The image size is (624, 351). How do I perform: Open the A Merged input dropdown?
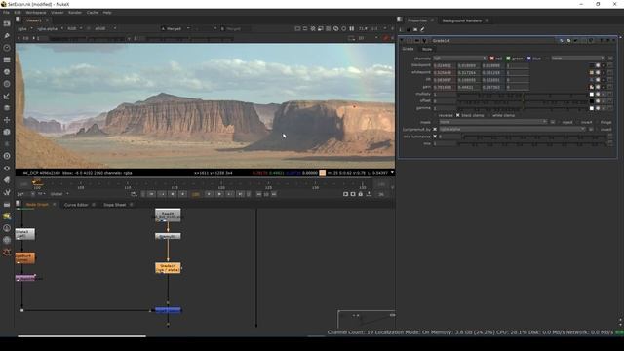[175, 28]
